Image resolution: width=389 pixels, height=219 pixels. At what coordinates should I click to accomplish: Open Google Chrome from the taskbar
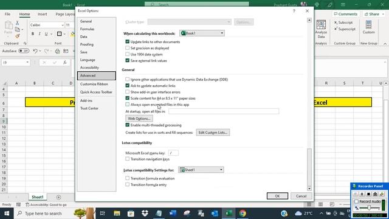[243, 214]
